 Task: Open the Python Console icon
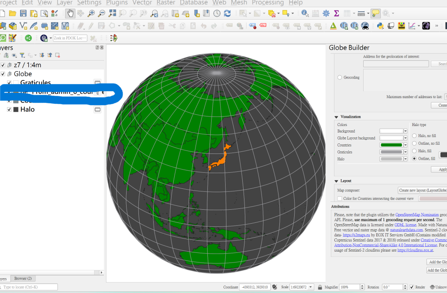pyautogui.click(x=380, y=26)
